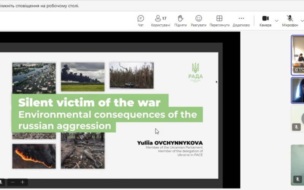
Task: Open Переглянути view options
Action: tap(220, 21)
